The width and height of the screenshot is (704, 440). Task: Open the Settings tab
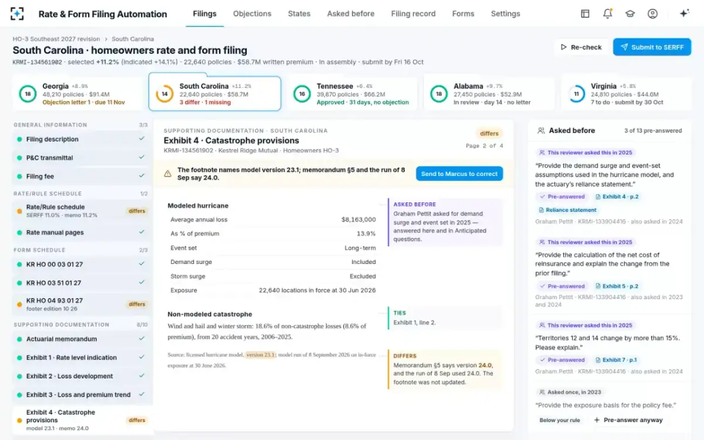click(x=506, y=13)
